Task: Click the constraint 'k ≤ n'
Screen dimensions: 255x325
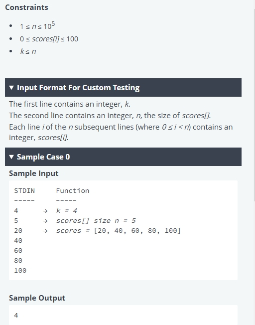Action: pos(28,51)
